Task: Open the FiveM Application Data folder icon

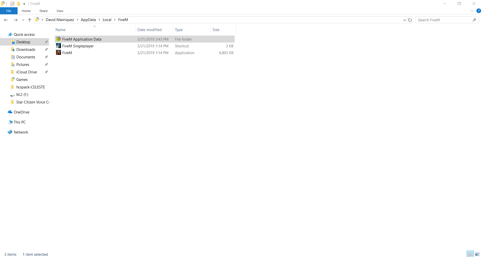Action: 58,39
